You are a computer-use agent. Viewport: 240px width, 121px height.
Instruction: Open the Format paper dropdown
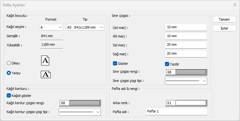pos(51,27)
